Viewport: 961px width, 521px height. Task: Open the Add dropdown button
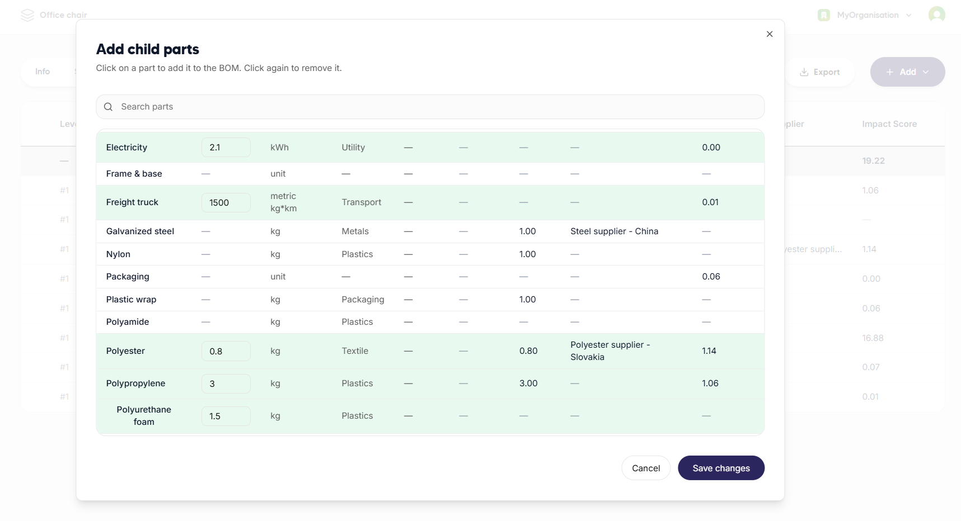(x=907, y=72)
